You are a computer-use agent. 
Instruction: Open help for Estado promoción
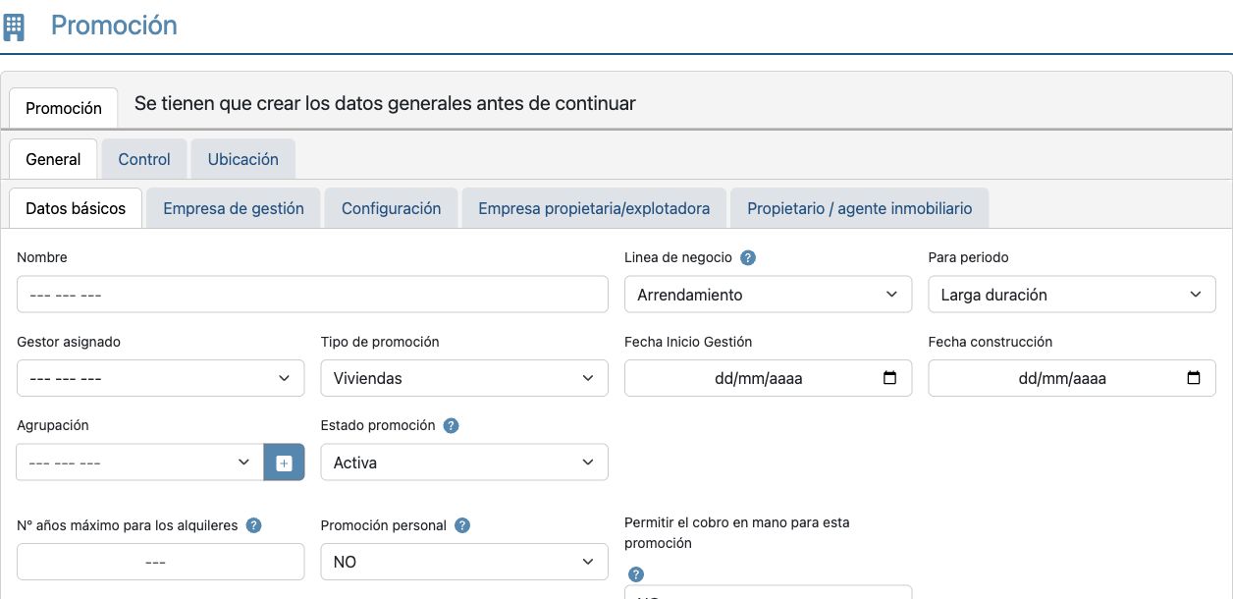(x=452, y=426)
